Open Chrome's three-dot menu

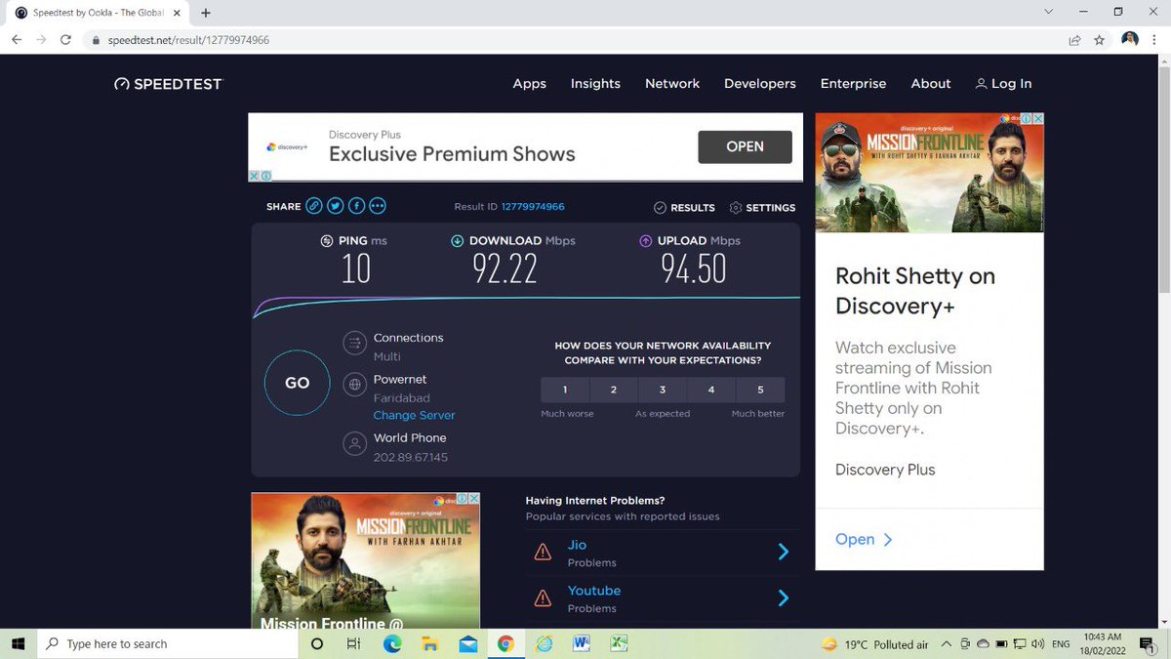click(x=1155, y=40)
